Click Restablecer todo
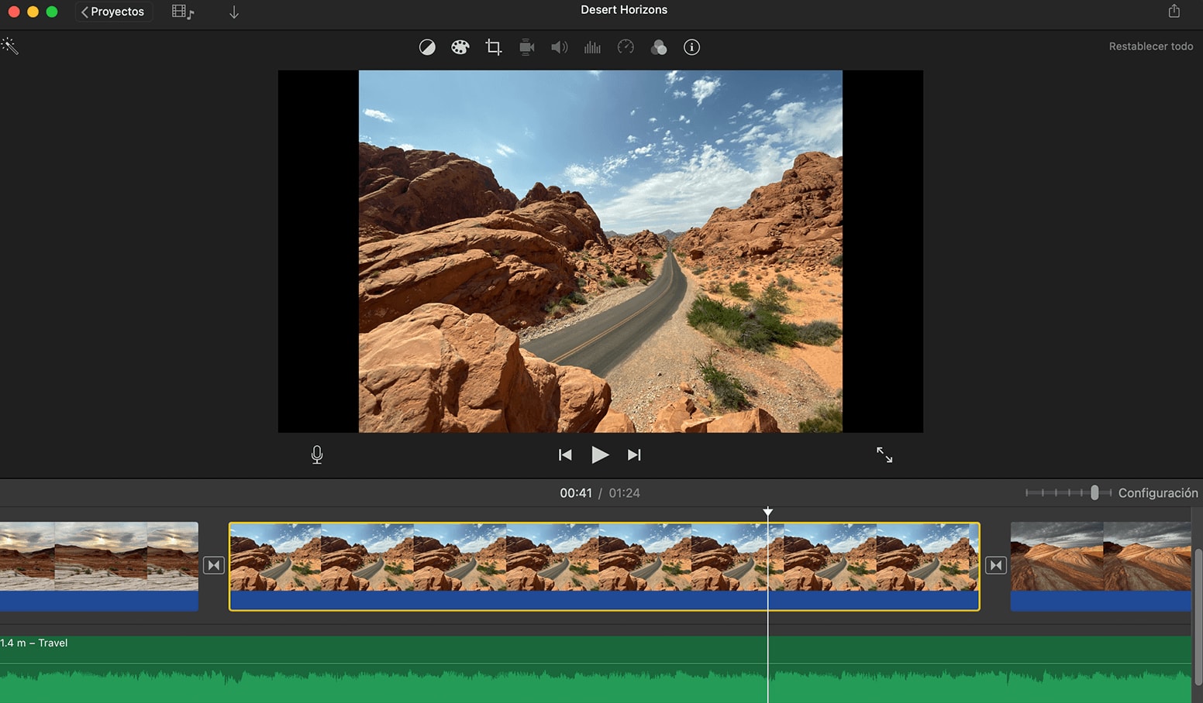Image resolution: width=1203 pixels, height=703 pixels. (1150, 46)
